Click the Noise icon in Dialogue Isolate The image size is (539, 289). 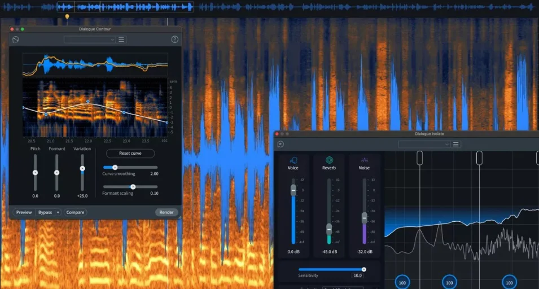pyautogui.click(x=365, y=160)
